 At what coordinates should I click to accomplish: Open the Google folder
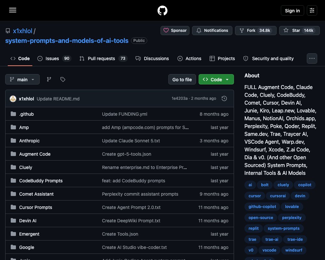click(27, 247)
